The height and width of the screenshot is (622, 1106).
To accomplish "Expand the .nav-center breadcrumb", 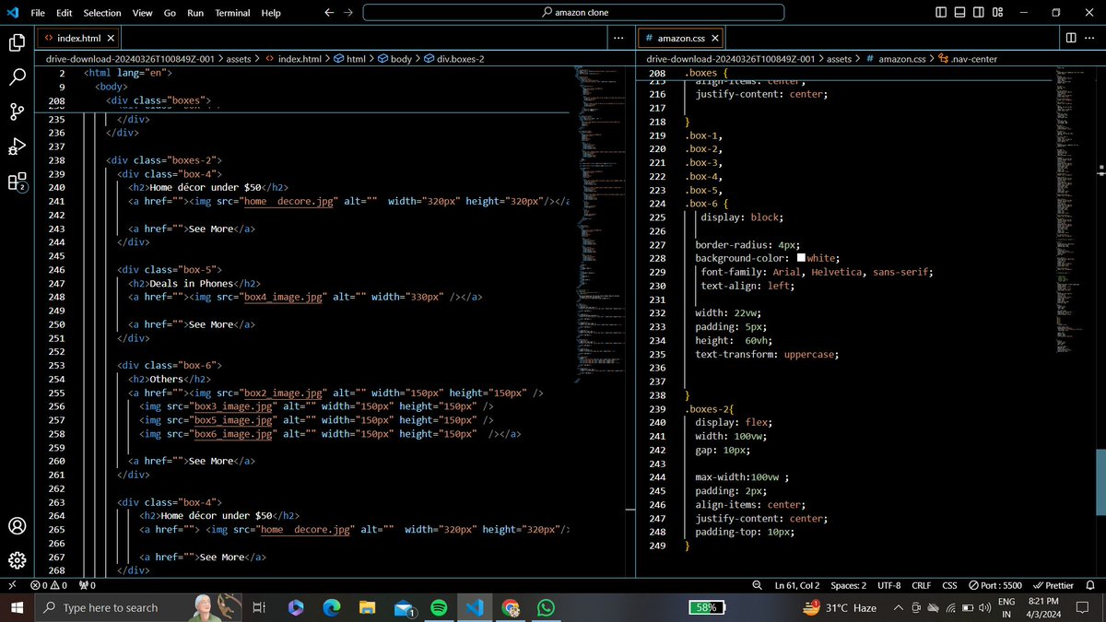I will 967,58.
